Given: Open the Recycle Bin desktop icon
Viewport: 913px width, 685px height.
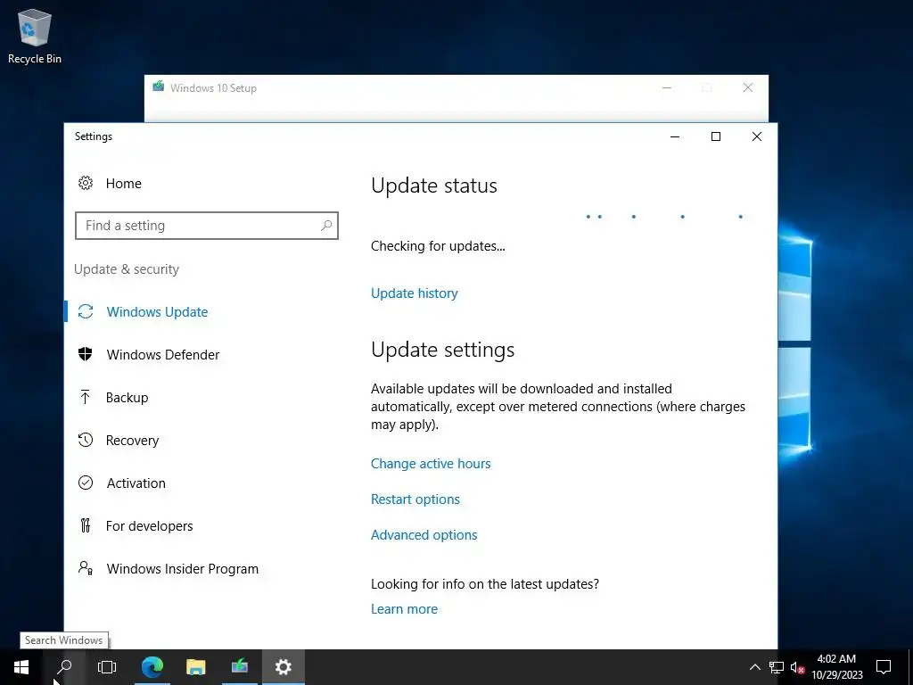Looking at the screenshot, I should pyautogui.click(x=35, y=36).
